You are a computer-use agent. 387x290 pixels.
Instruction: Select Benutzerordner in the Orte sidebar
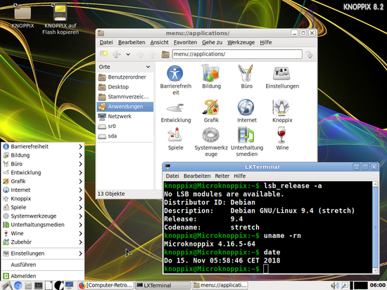click(x=125, y=77)
